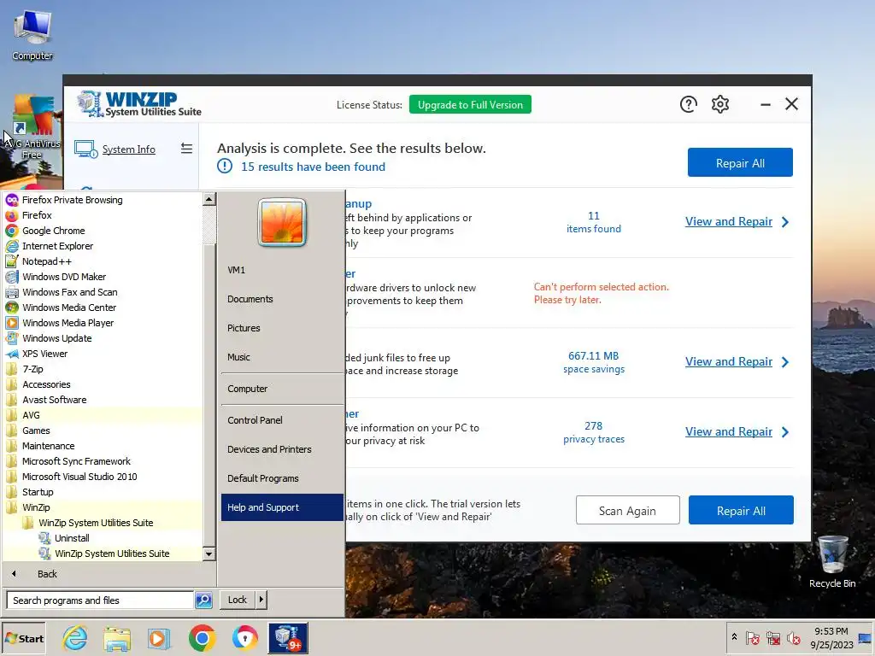Toggle WinZip sidebar hamburger menu icon

click(186, 149)
